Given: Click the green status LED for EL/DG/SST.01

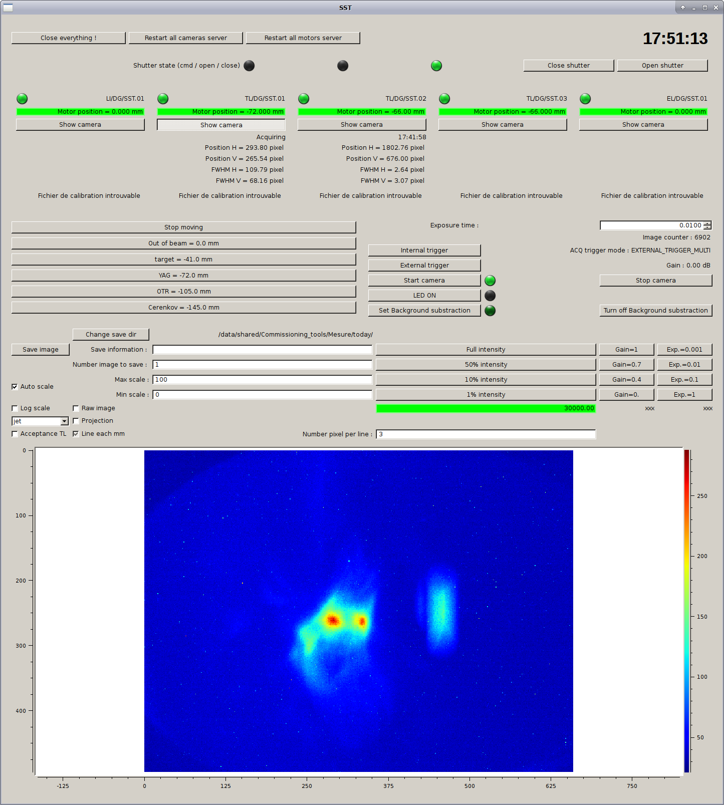Looking at the screenshot, I should [x=585, y=99].
